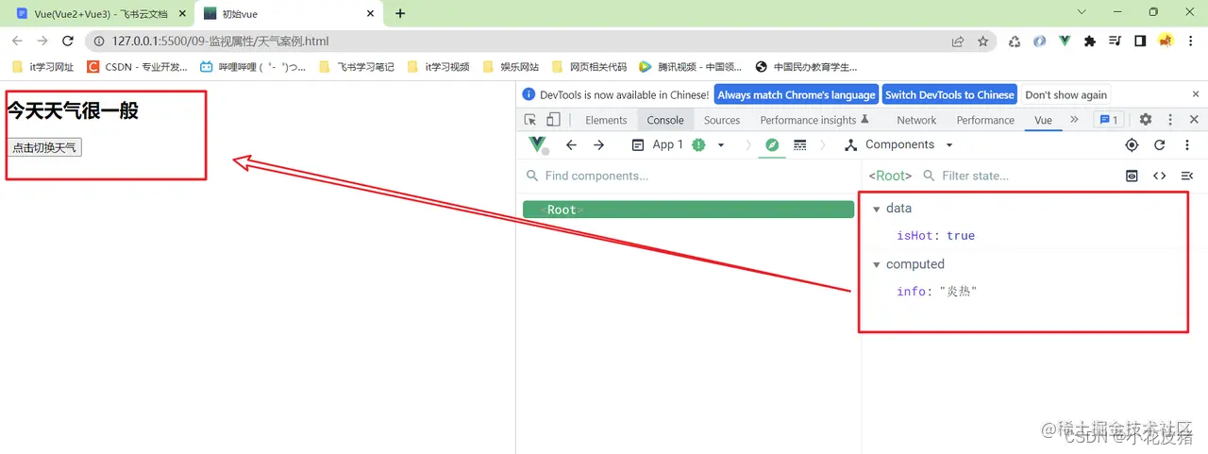
Task: Click the Find components search field
Action: pyautogui.click(x=689, y=176)
